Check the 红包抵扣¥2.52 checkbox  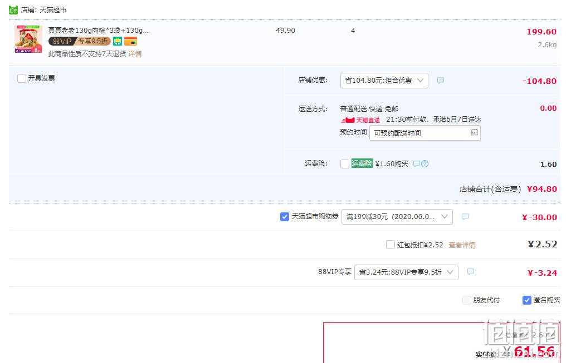(x=390, y=245)
